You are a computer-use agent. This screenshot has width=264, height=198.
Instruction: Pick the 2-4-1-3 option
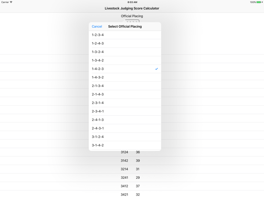coord(125,120)
